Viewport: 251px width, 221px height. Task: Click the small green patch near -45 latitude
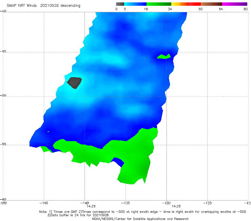click(163, 56)
